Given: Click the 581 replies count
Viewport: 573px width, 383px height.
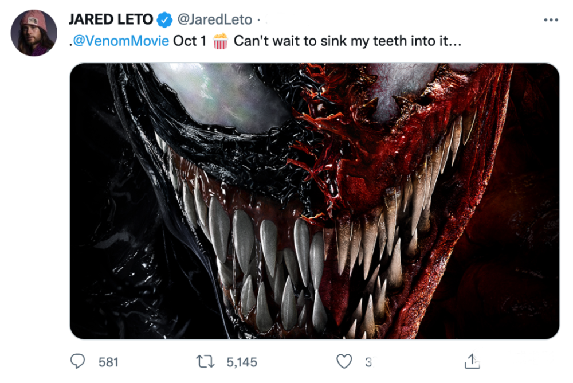Looking at the screenshot, I should pos(108,362).
